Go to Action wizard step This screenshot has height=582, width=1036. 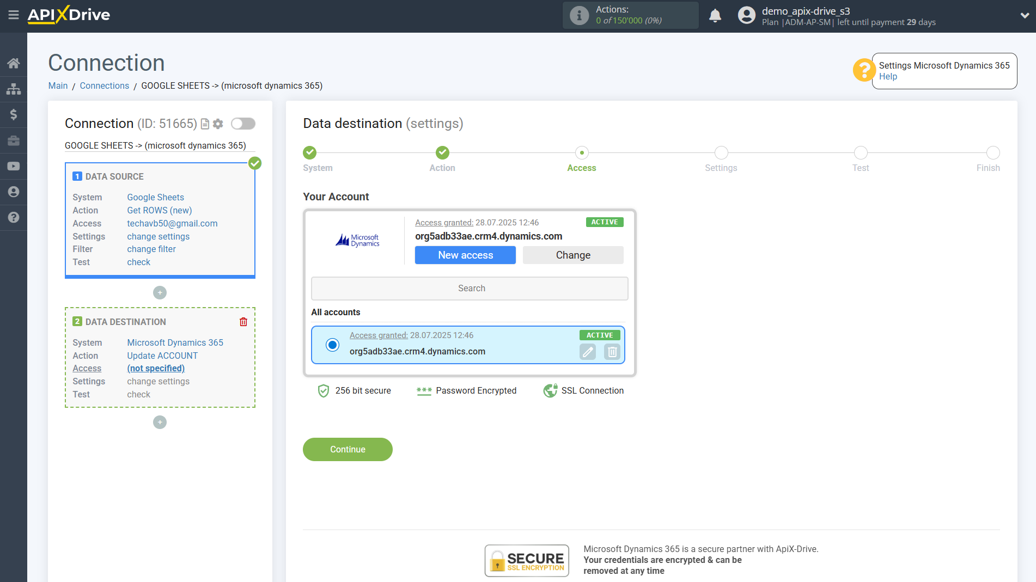tap(442, 152)
